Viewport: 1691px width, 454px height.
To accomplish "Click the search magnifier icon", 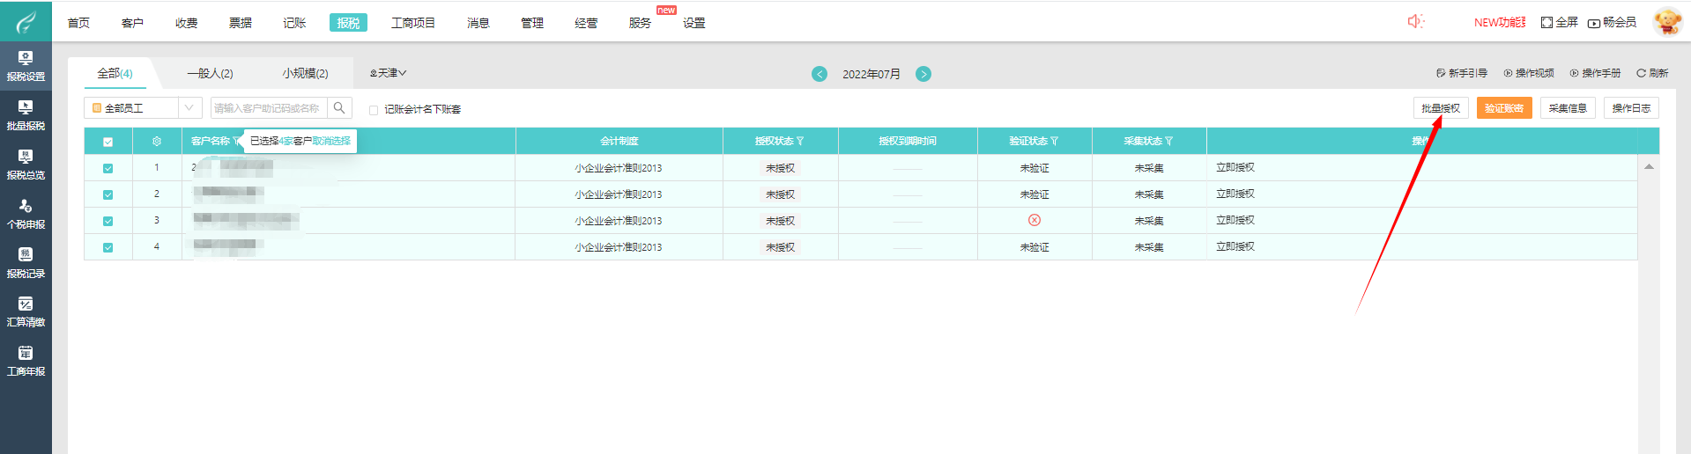I will 339,108.
